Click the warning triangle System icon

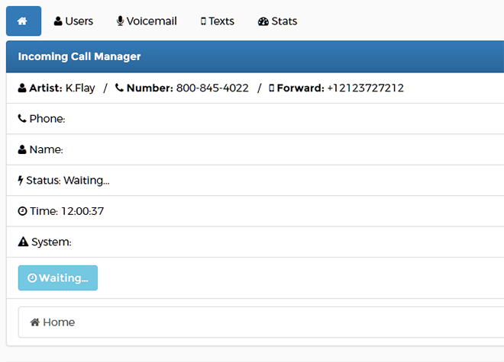click(23, 242)
